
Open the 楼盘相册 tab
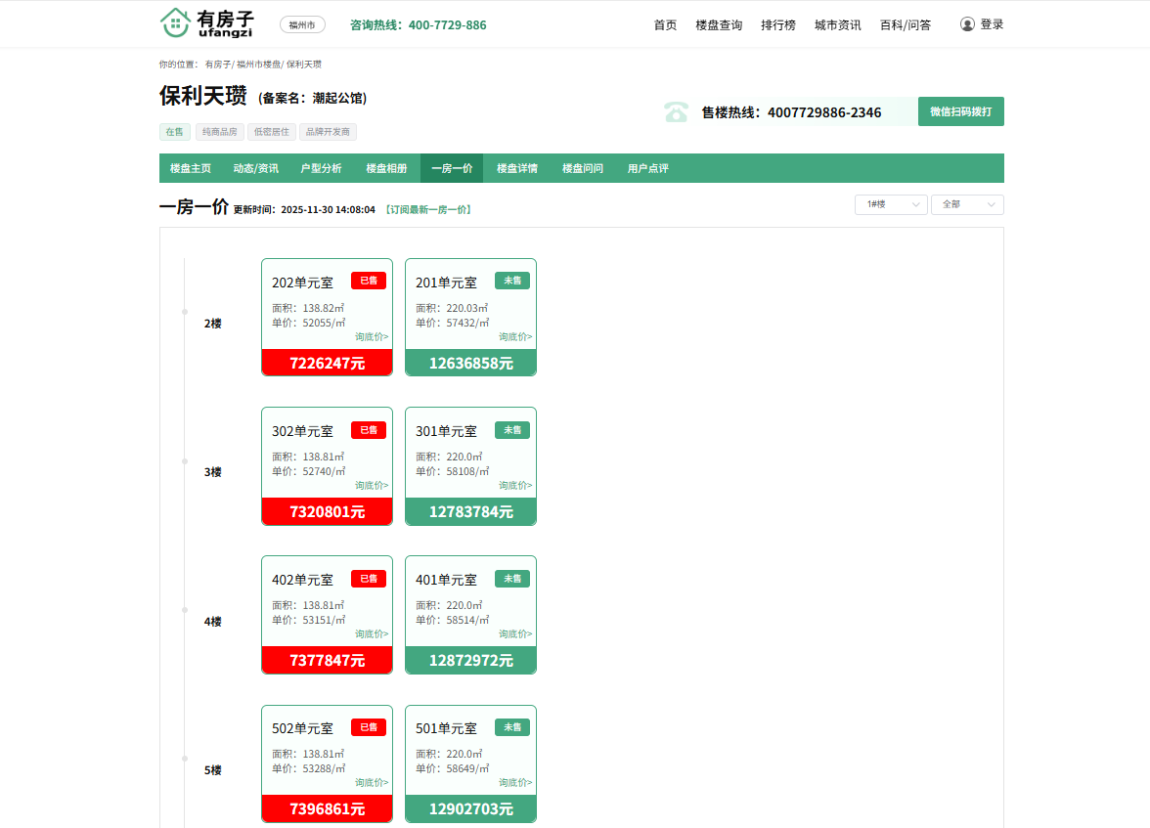point(386,168)
